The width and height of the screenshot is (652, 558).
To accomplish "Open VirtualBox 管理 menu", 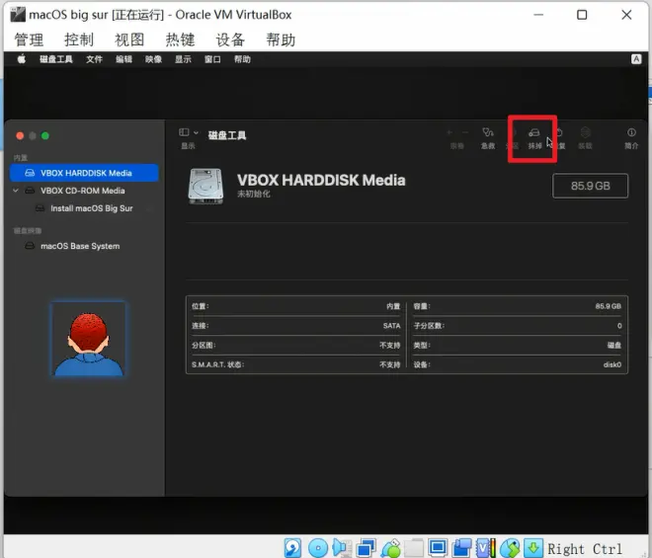I will tap(29, 40).
